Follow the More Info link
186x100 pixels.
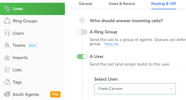(x=111, y=44)
